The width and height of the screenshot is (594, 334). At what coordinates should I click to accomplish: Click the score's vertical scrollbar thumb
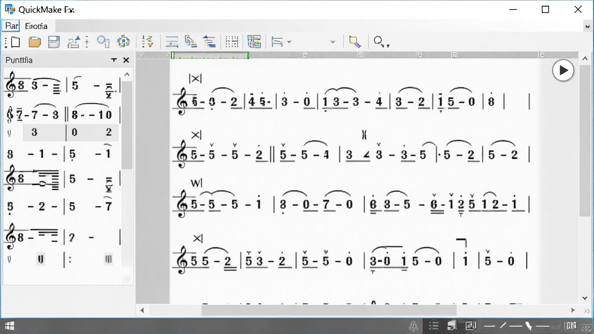pos(585,140)
